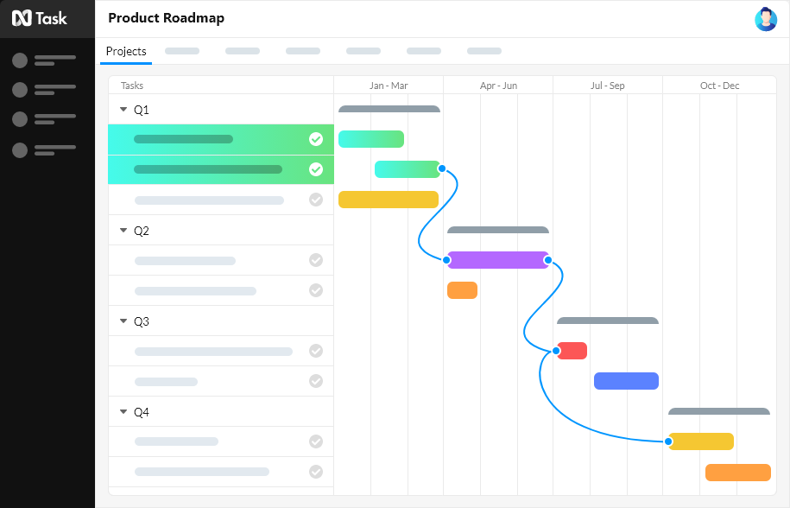Click the Tasks column header
This screenshot has height=508, width=790.
pyautogui.click(x=131, y=86)
